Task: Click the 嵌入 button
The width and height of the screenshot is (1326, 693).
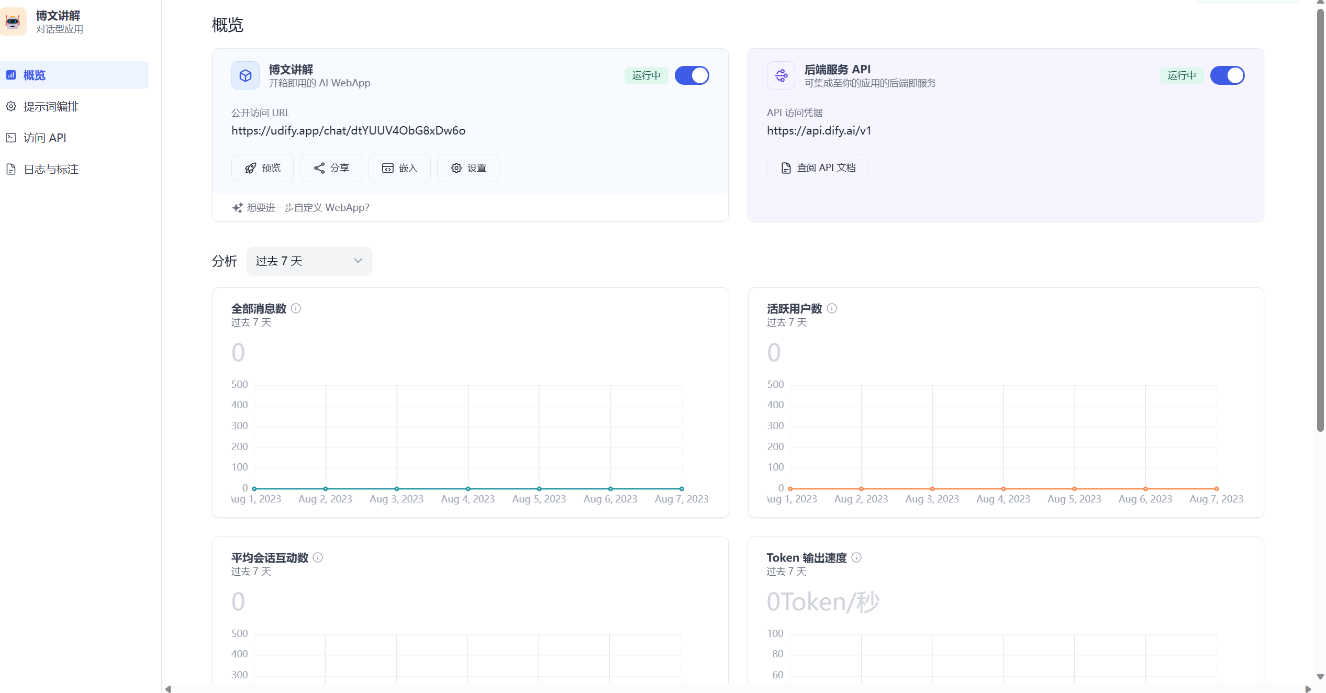Action: pyautogui.click(x=400, y=168)
